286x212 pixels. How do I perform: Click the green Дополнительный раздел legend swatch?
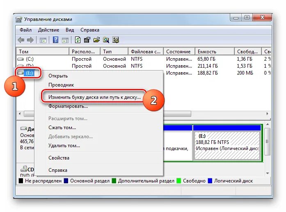tap(114, 181)
